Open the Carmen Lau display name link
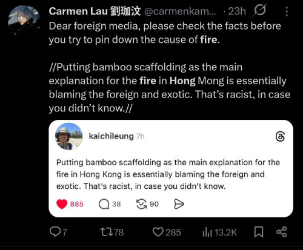This screenshot has width=303, height=250. click(x=95, y=11)
